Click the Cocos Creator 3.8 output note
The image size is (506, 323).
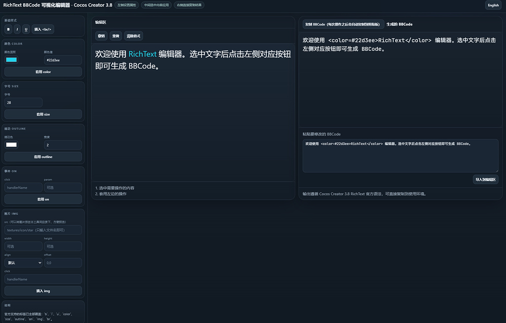[364, 194]
